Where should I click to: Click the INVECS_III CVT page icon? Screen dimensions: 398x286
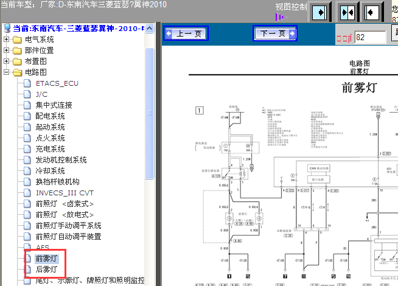pyautogui.click(x=27, y=193)
